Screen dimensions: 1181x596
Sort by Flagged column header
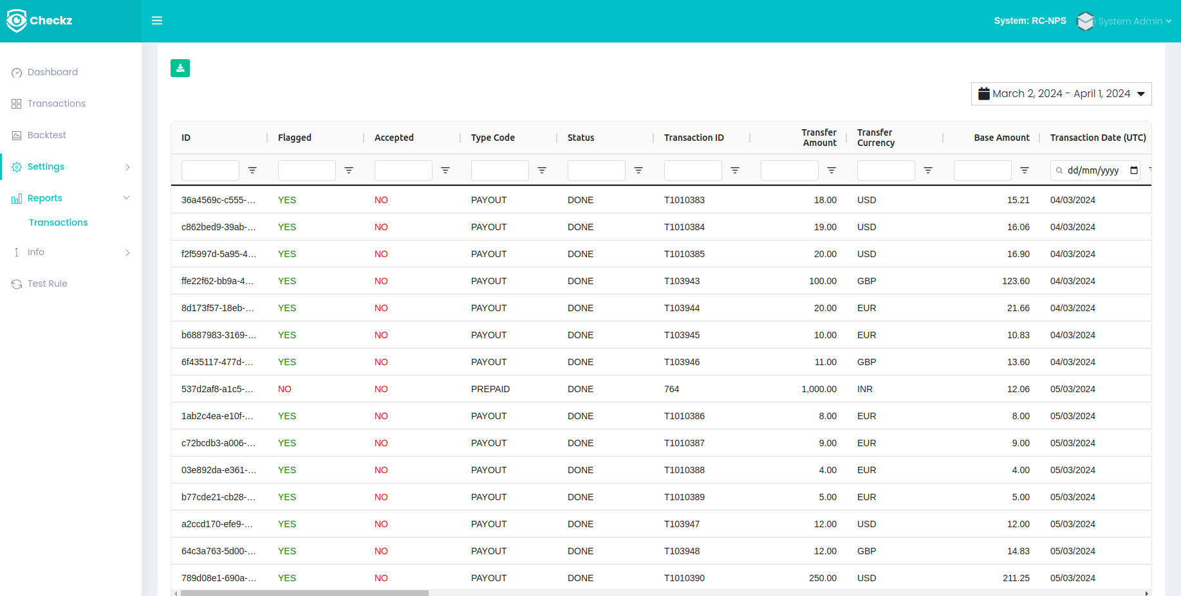coord(295,138)
